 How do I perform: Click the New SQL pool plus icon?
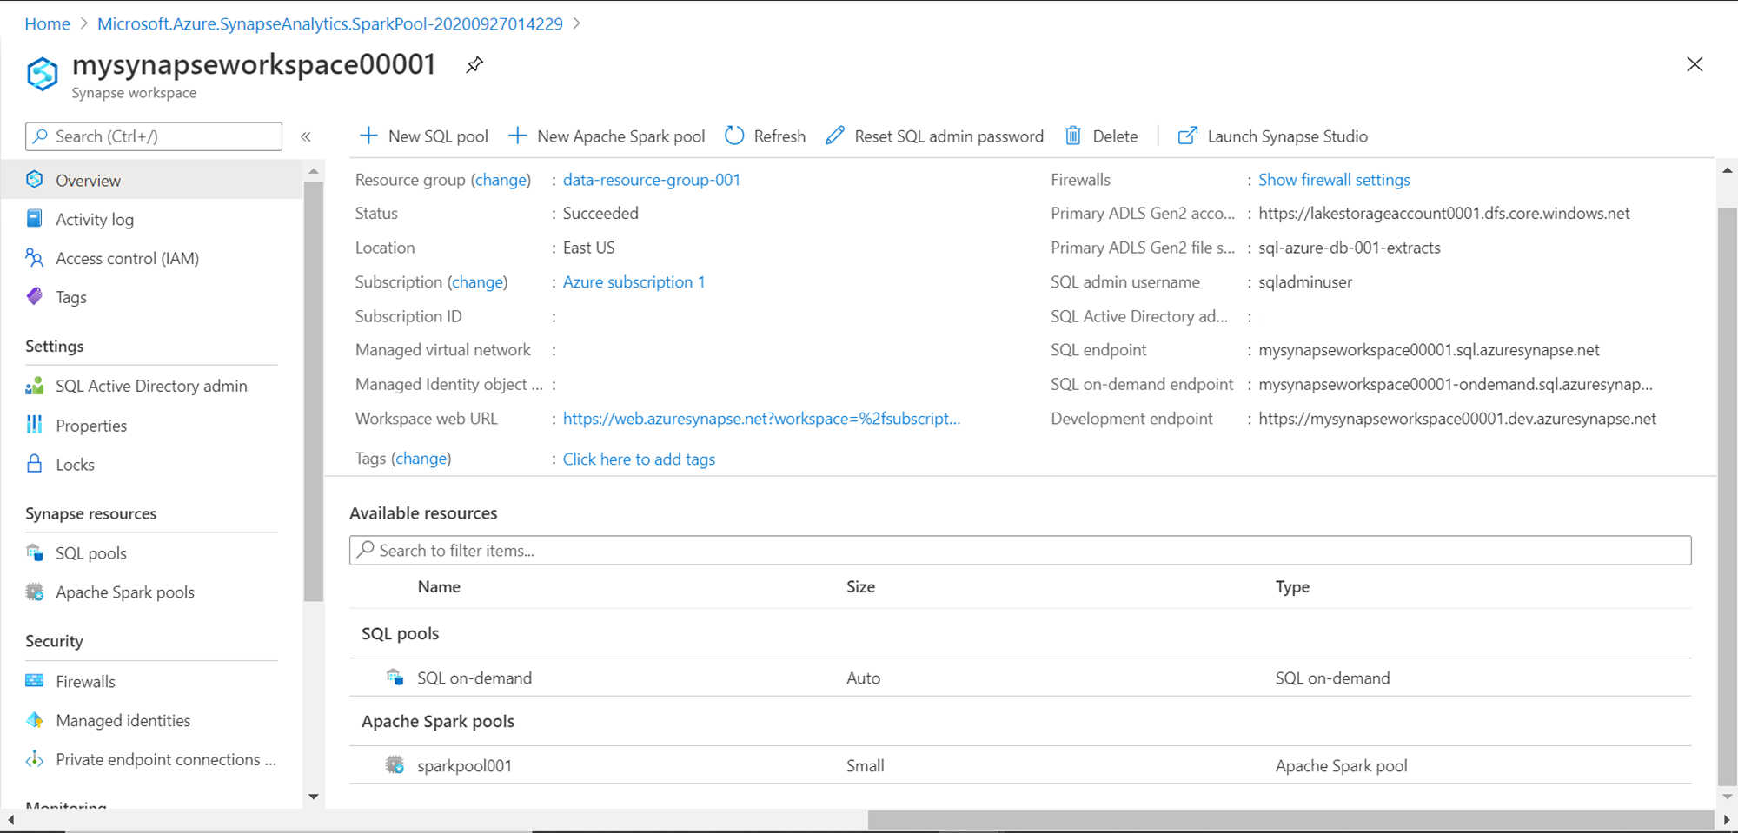pos(368,136)
